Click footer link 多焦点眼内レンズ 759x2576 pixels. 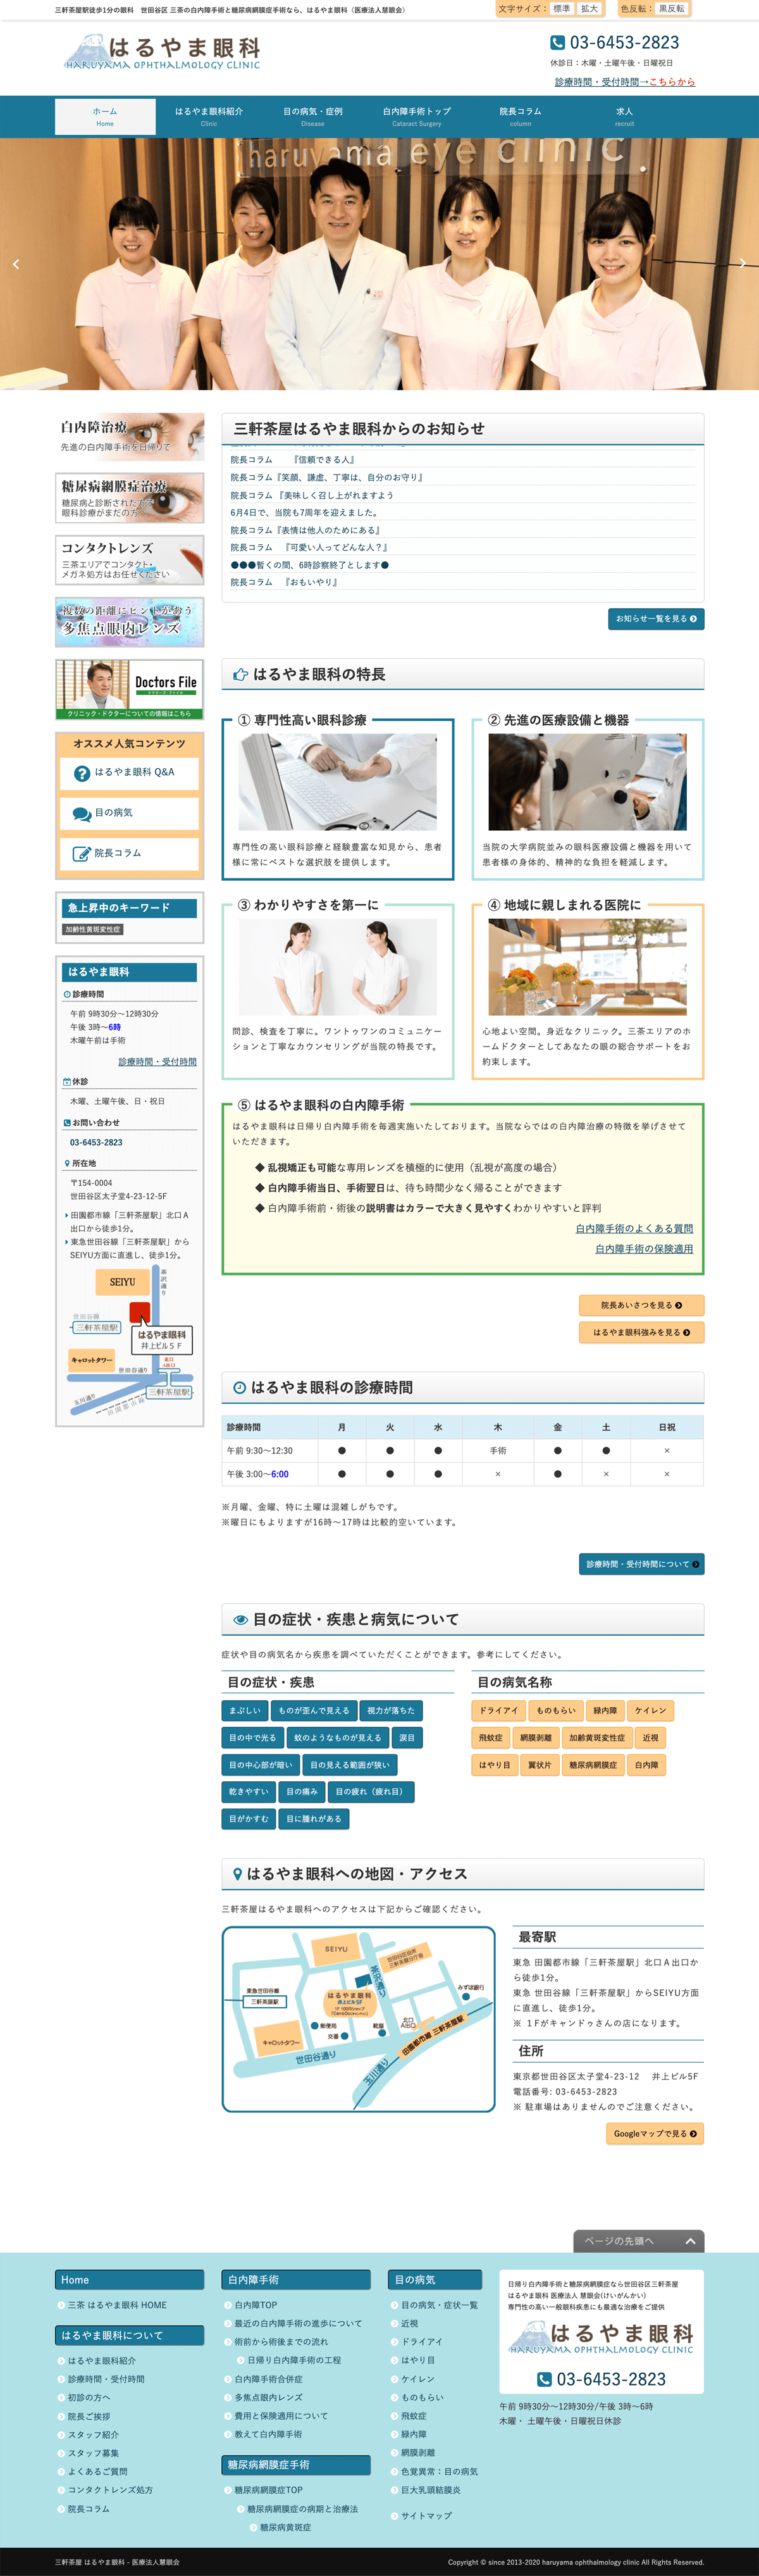click(268, 2397)
